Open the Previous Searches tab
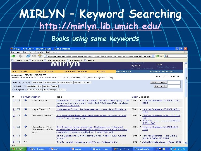This screenshot has height=151, width=201. pos(161,71)
